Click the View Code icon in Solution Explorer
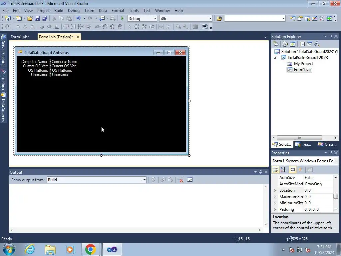This screenshot has width=341, height=256. coord(302,44)
